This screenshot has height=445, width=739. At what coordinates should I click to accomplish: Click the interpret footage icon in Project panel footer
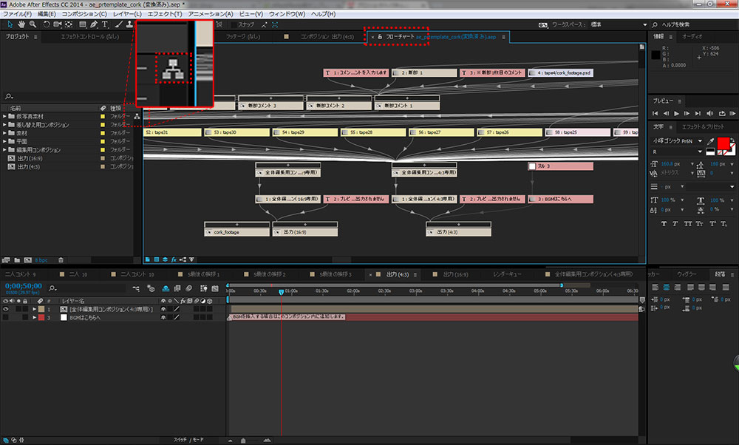click(6, 260)
